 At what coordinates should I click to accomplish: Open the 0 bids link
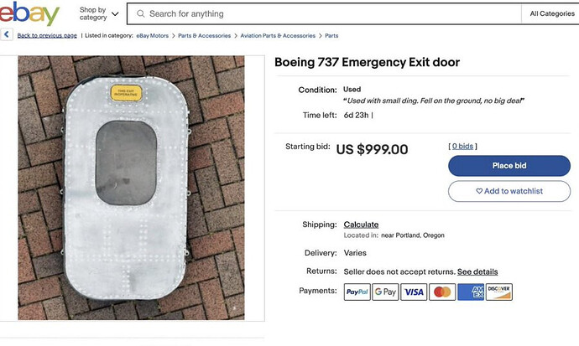(462, 147)
